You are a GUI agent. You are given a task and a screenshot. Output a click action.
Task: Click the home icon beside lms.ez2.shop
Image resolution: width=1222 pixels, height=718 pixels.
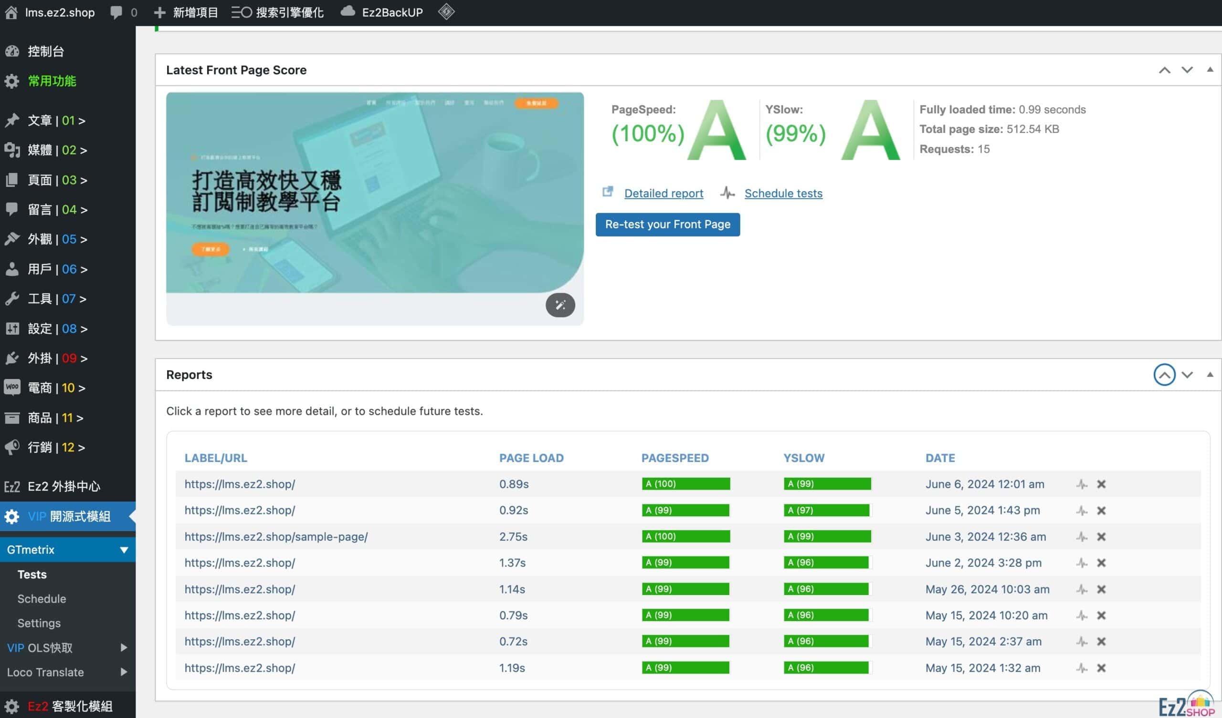point(11,12)
